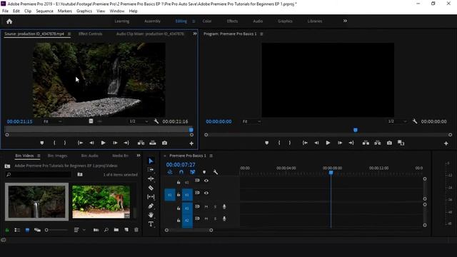Toggle V2 track output eye
The height and width of the screenshot is (257, 457).
[x=206, y=181]
